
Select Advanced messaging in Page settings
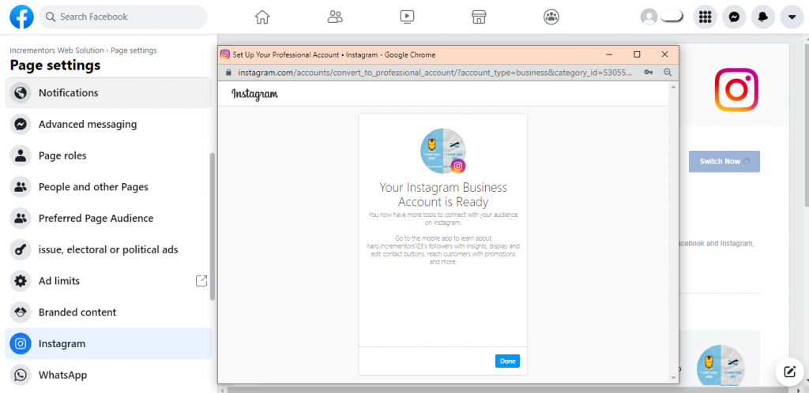(108, 125)
